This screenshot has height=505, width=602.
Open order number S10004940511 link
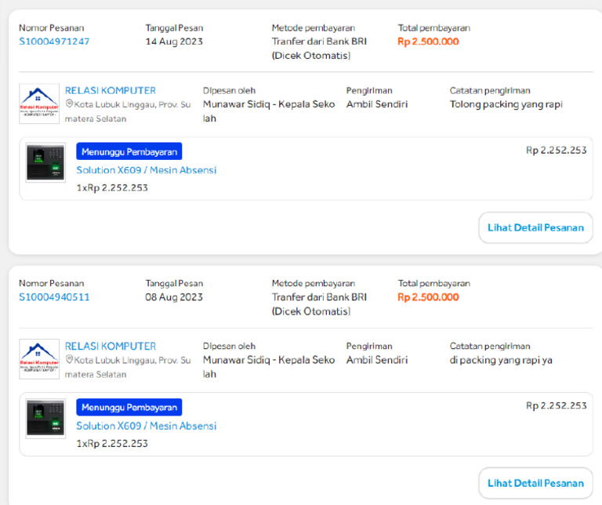(x=54, y=297)
